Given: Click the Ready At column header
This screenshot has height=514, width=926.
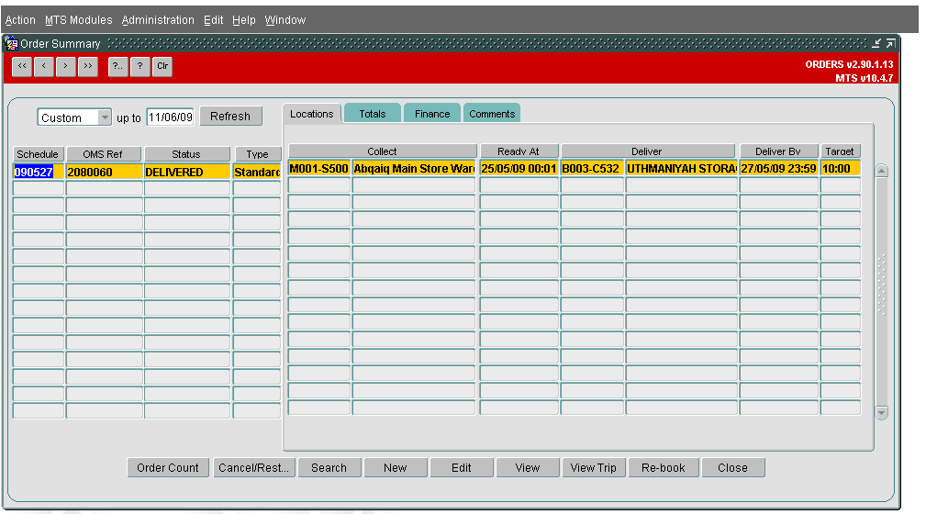Looking at the screenshot, I should [x=519, y=151].
